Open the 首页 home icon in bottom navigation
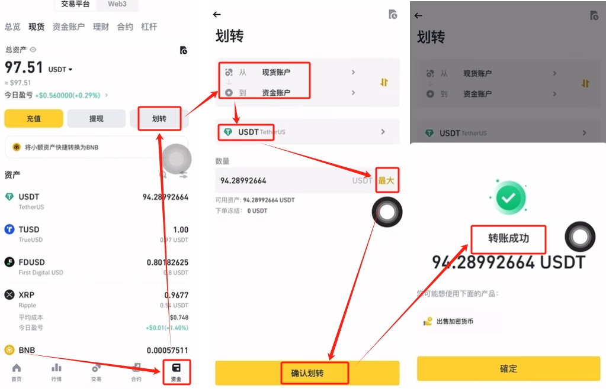The width and height of the screenshot is (606, 389). 17,368
